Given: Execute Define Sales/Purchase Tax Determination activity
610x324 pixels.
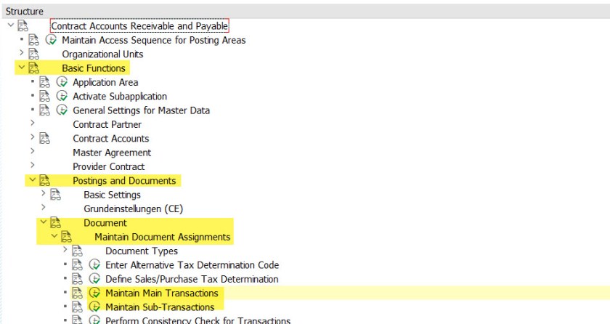Looking at the screenshot, I should (94, 279).
